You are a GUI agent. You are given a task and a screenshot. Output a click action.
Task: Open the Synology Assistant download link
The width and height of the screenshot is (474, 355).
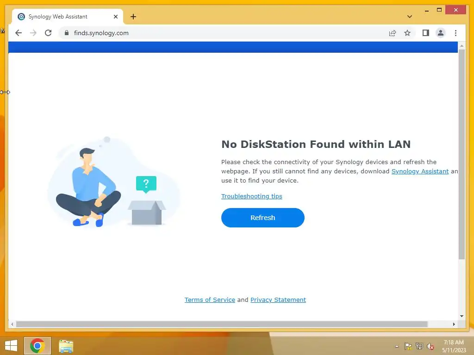(x=420, y=171)
